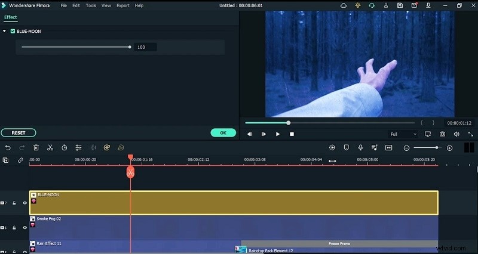Click the preview volume speaker icon
This screenshot has height=254, width=478.
click(x=456, y=134)
